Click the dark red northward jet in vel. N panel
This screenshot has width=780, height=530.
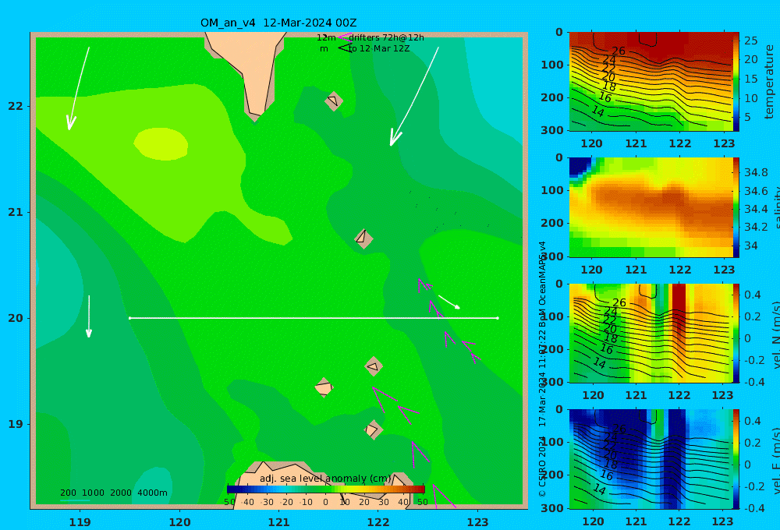pyautogui.click(x=679, y=308)
